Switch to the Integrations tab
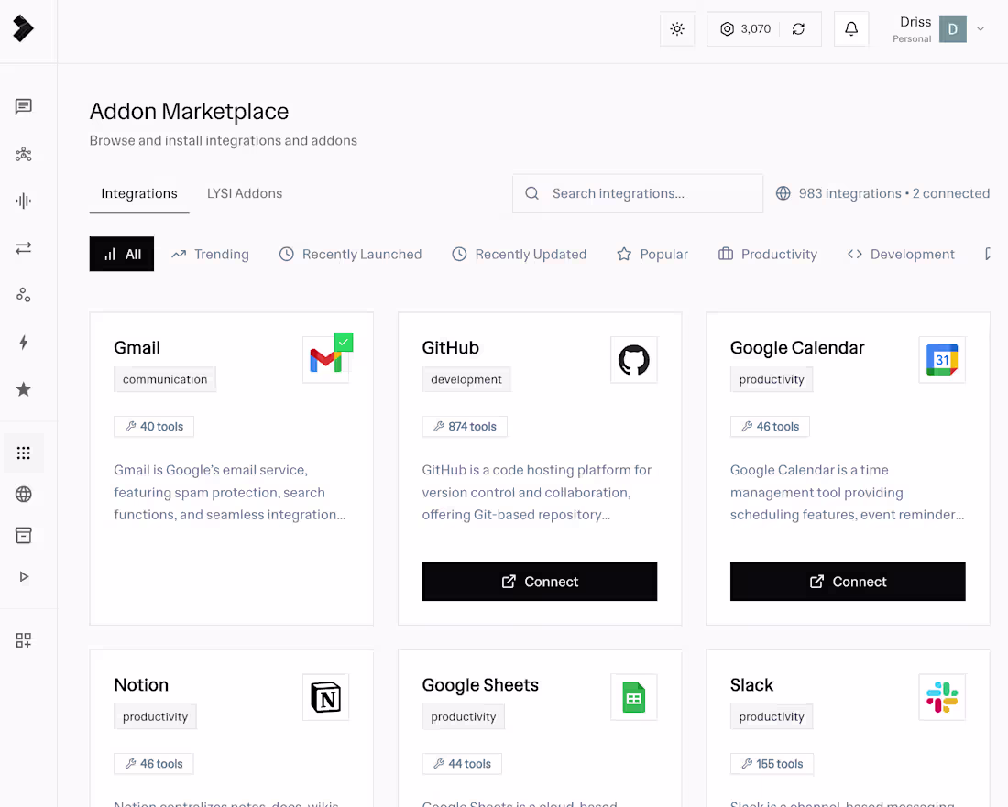This screenshot has width=1008, height=807. coord(139,193)
